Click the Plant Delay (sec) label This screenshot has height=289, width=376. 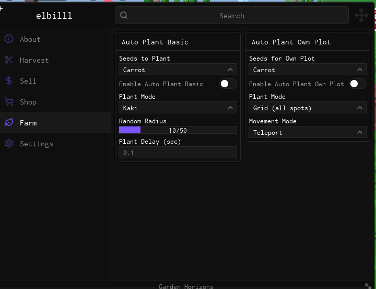[150, 142]
